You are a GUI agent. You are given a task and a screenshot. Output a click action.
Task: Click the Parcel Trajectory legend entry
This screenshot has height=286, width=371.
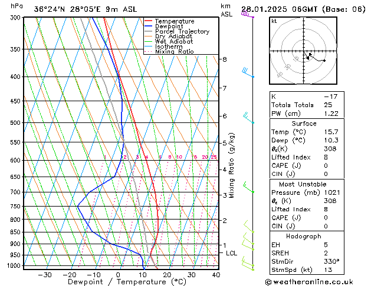[177, 31]
